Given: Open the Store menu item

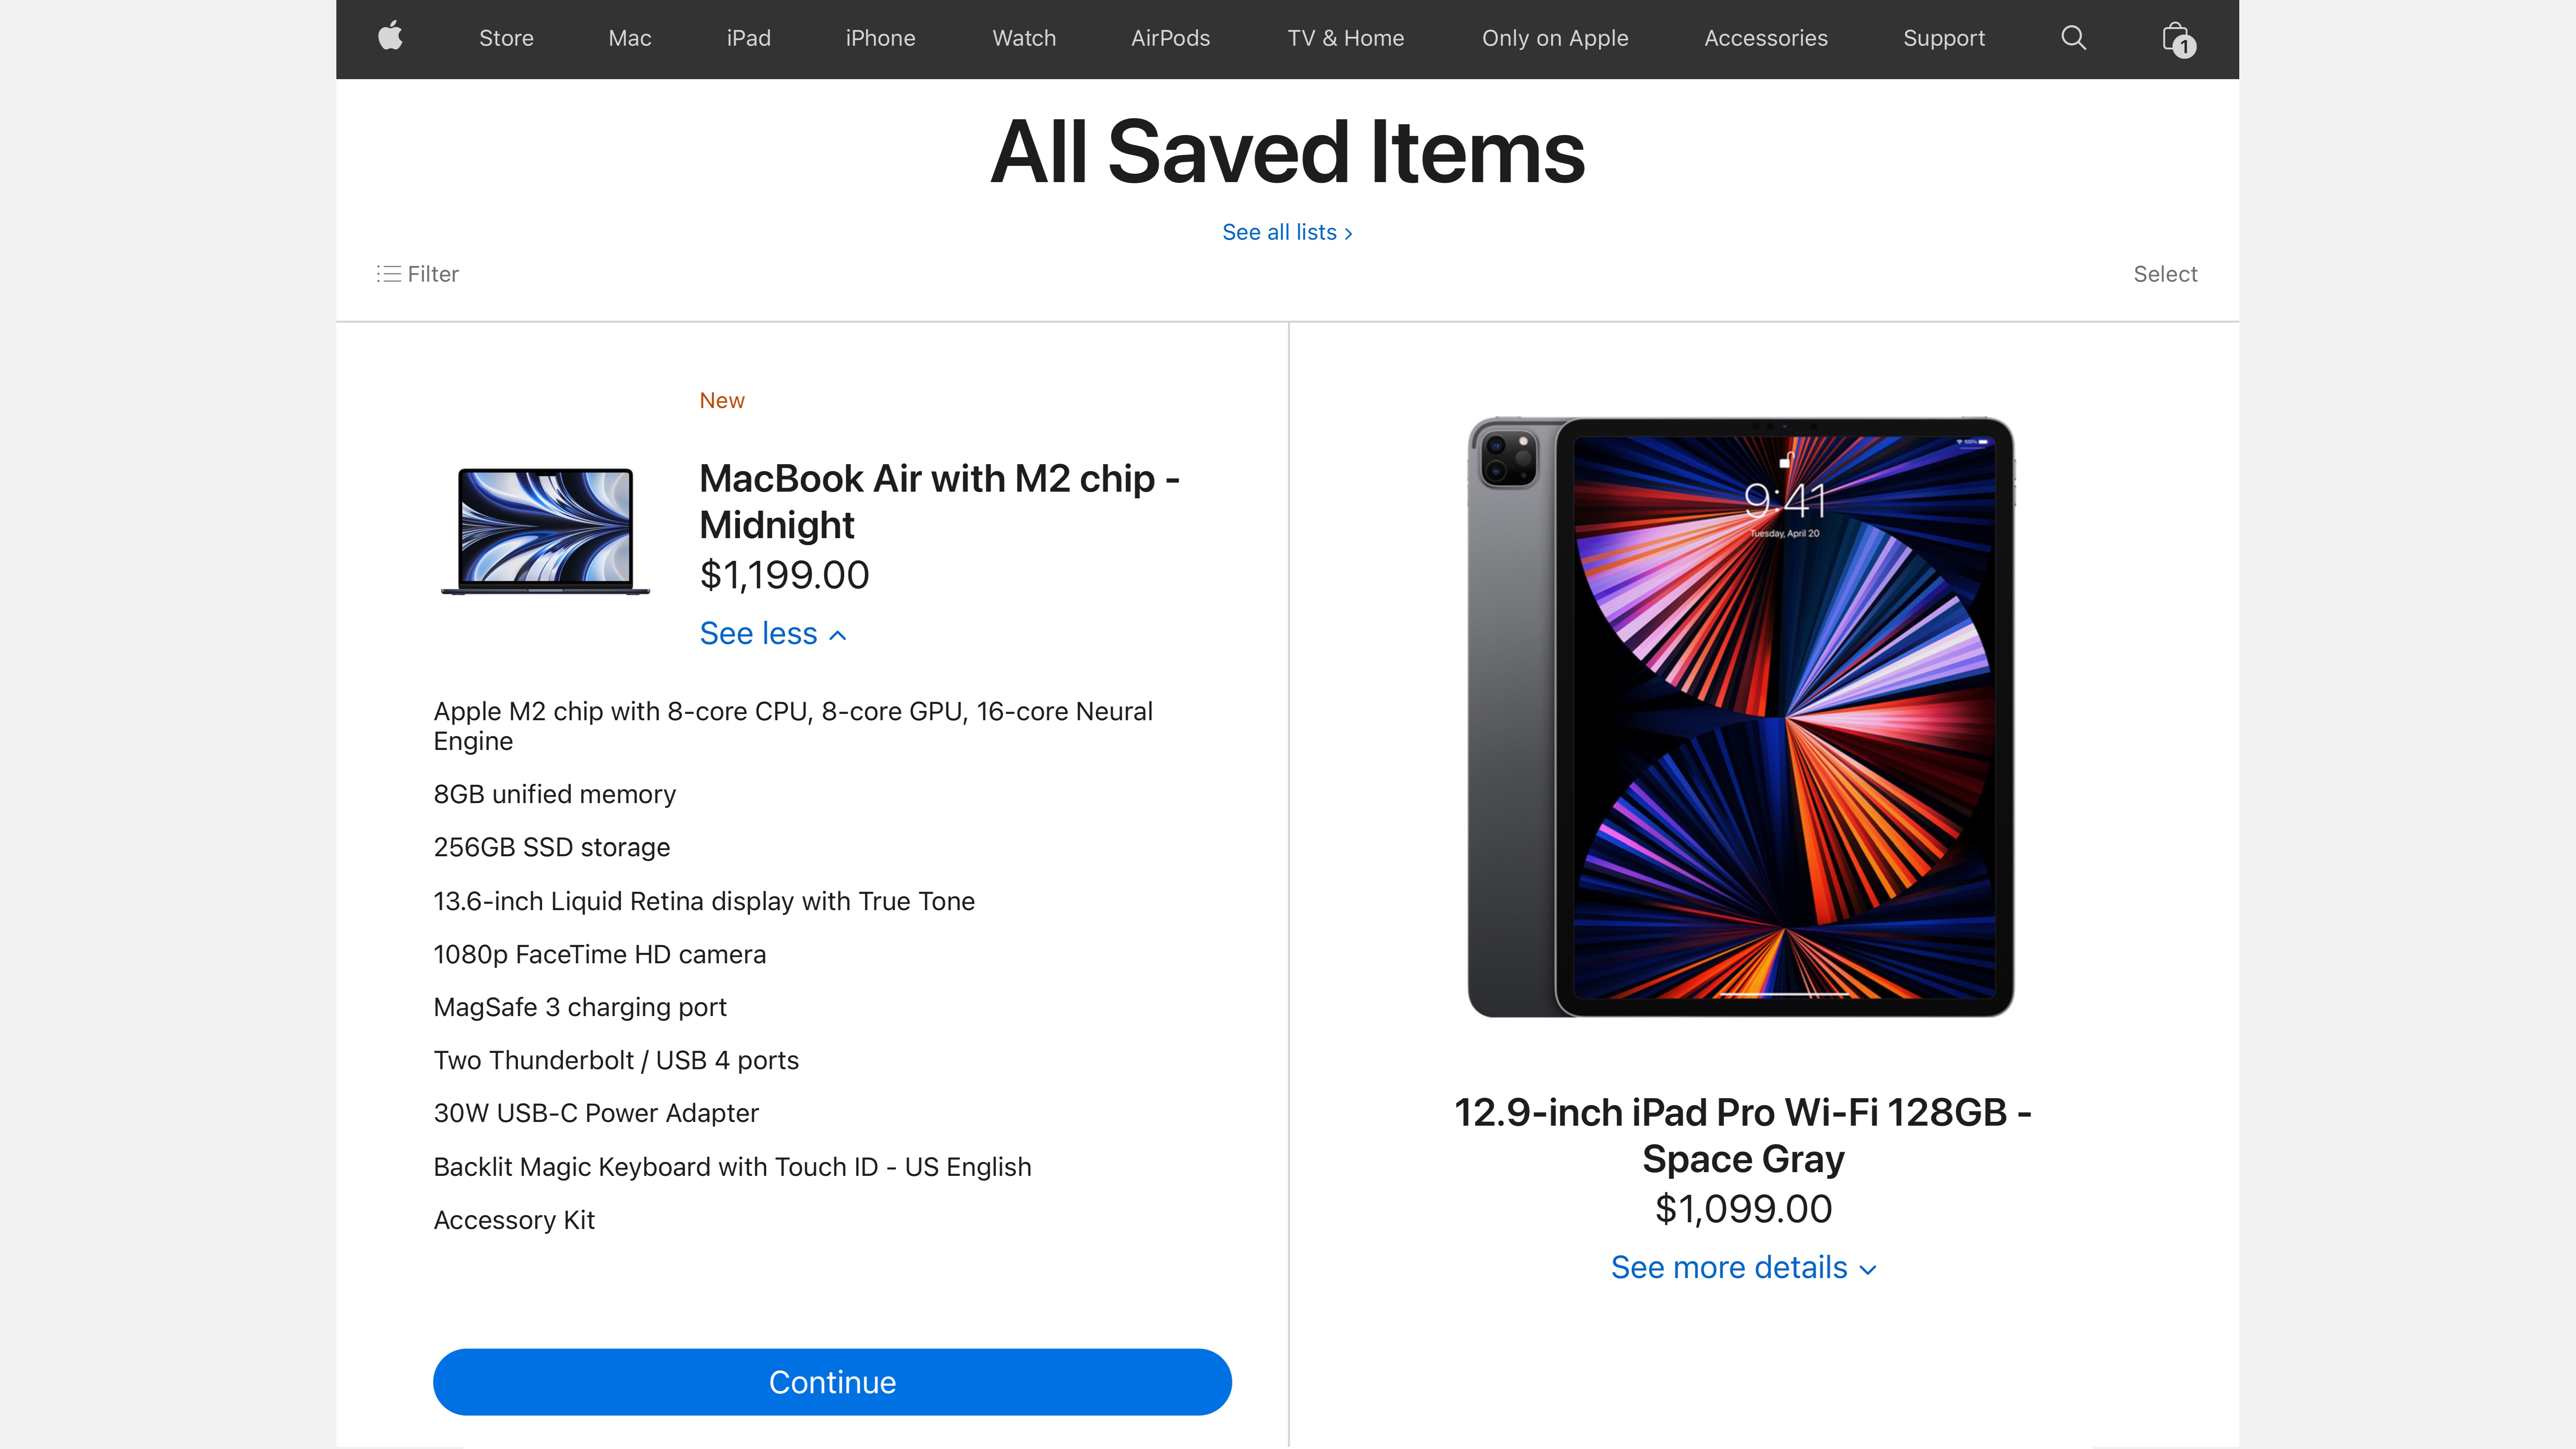Looking at the screenshot, I should click(x=506, y=38).
